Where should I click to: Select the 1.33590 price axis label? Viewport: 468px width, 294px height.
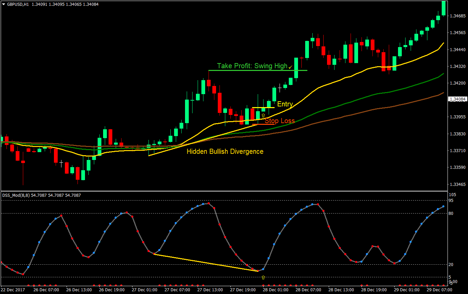[x=458, y=167]
